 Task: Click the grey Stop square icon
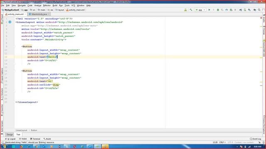[235, 10]
